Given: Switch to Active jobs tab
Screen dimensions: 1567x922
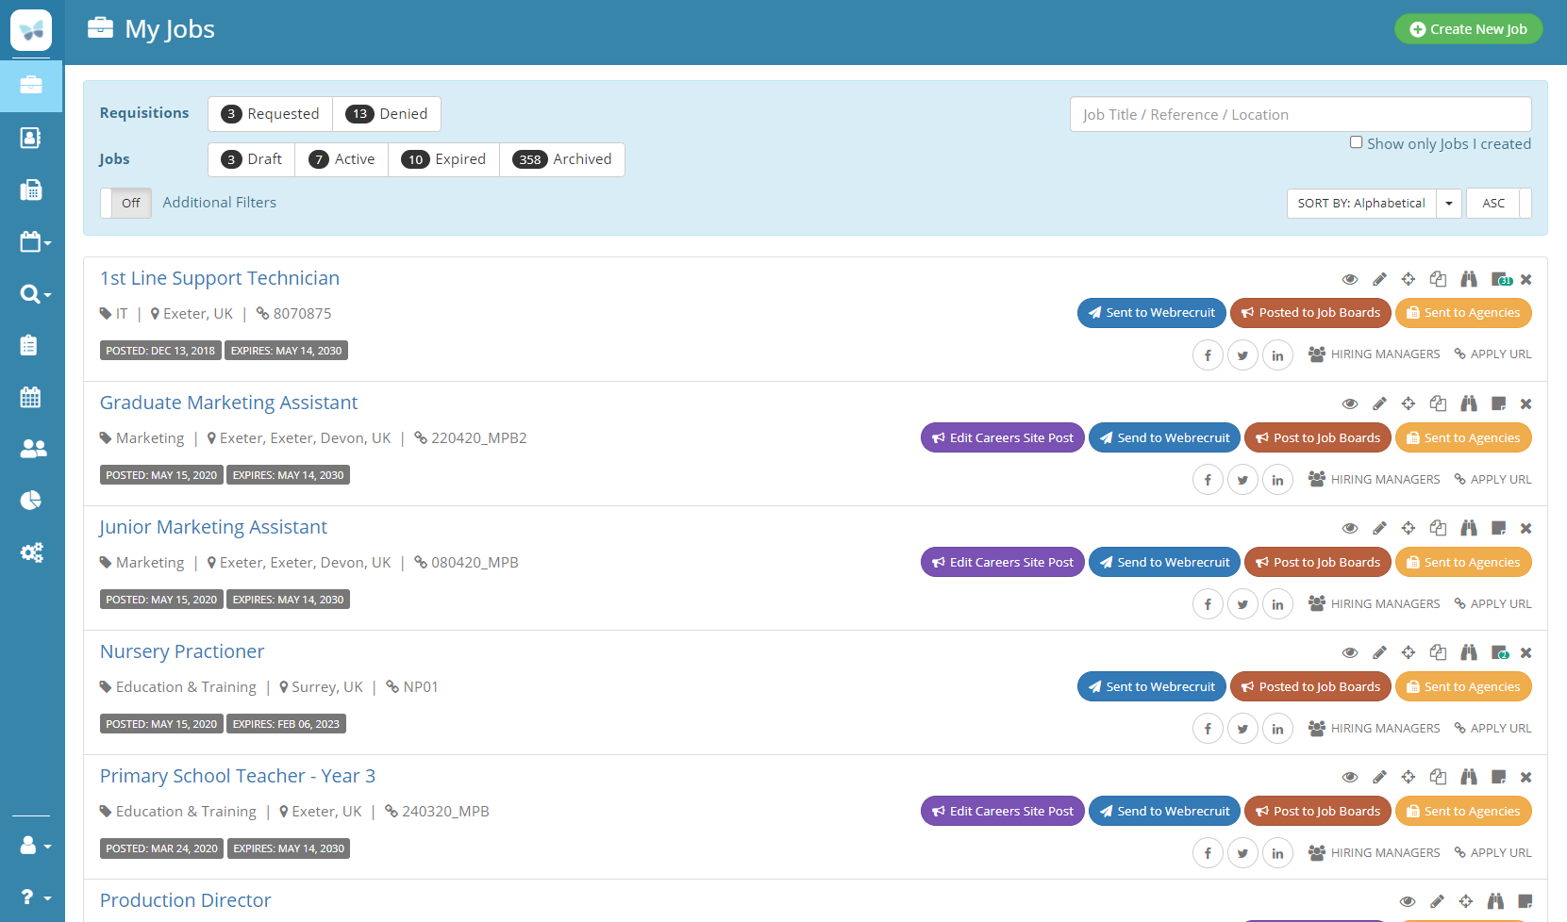Looking at the screenshot, I should 342,159.
